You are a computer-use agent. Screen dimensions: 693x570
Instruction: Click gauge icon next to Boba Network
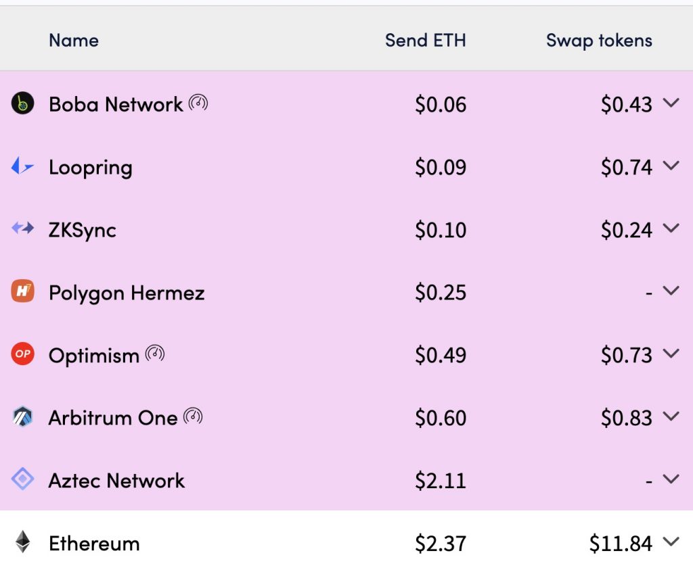point(198,103)
